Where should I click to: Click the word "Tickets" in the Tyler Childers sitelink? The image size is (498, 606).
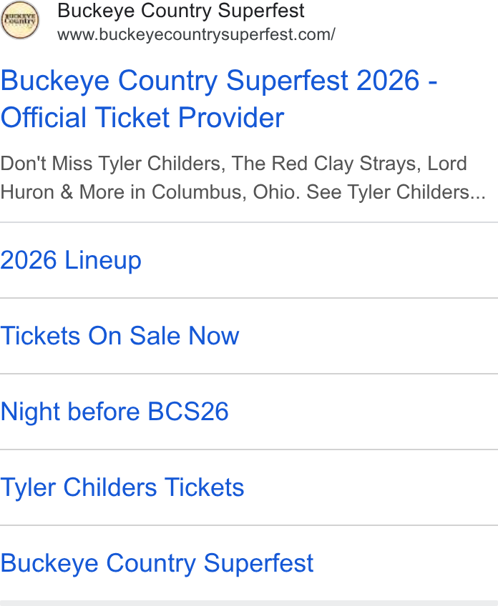205,487
